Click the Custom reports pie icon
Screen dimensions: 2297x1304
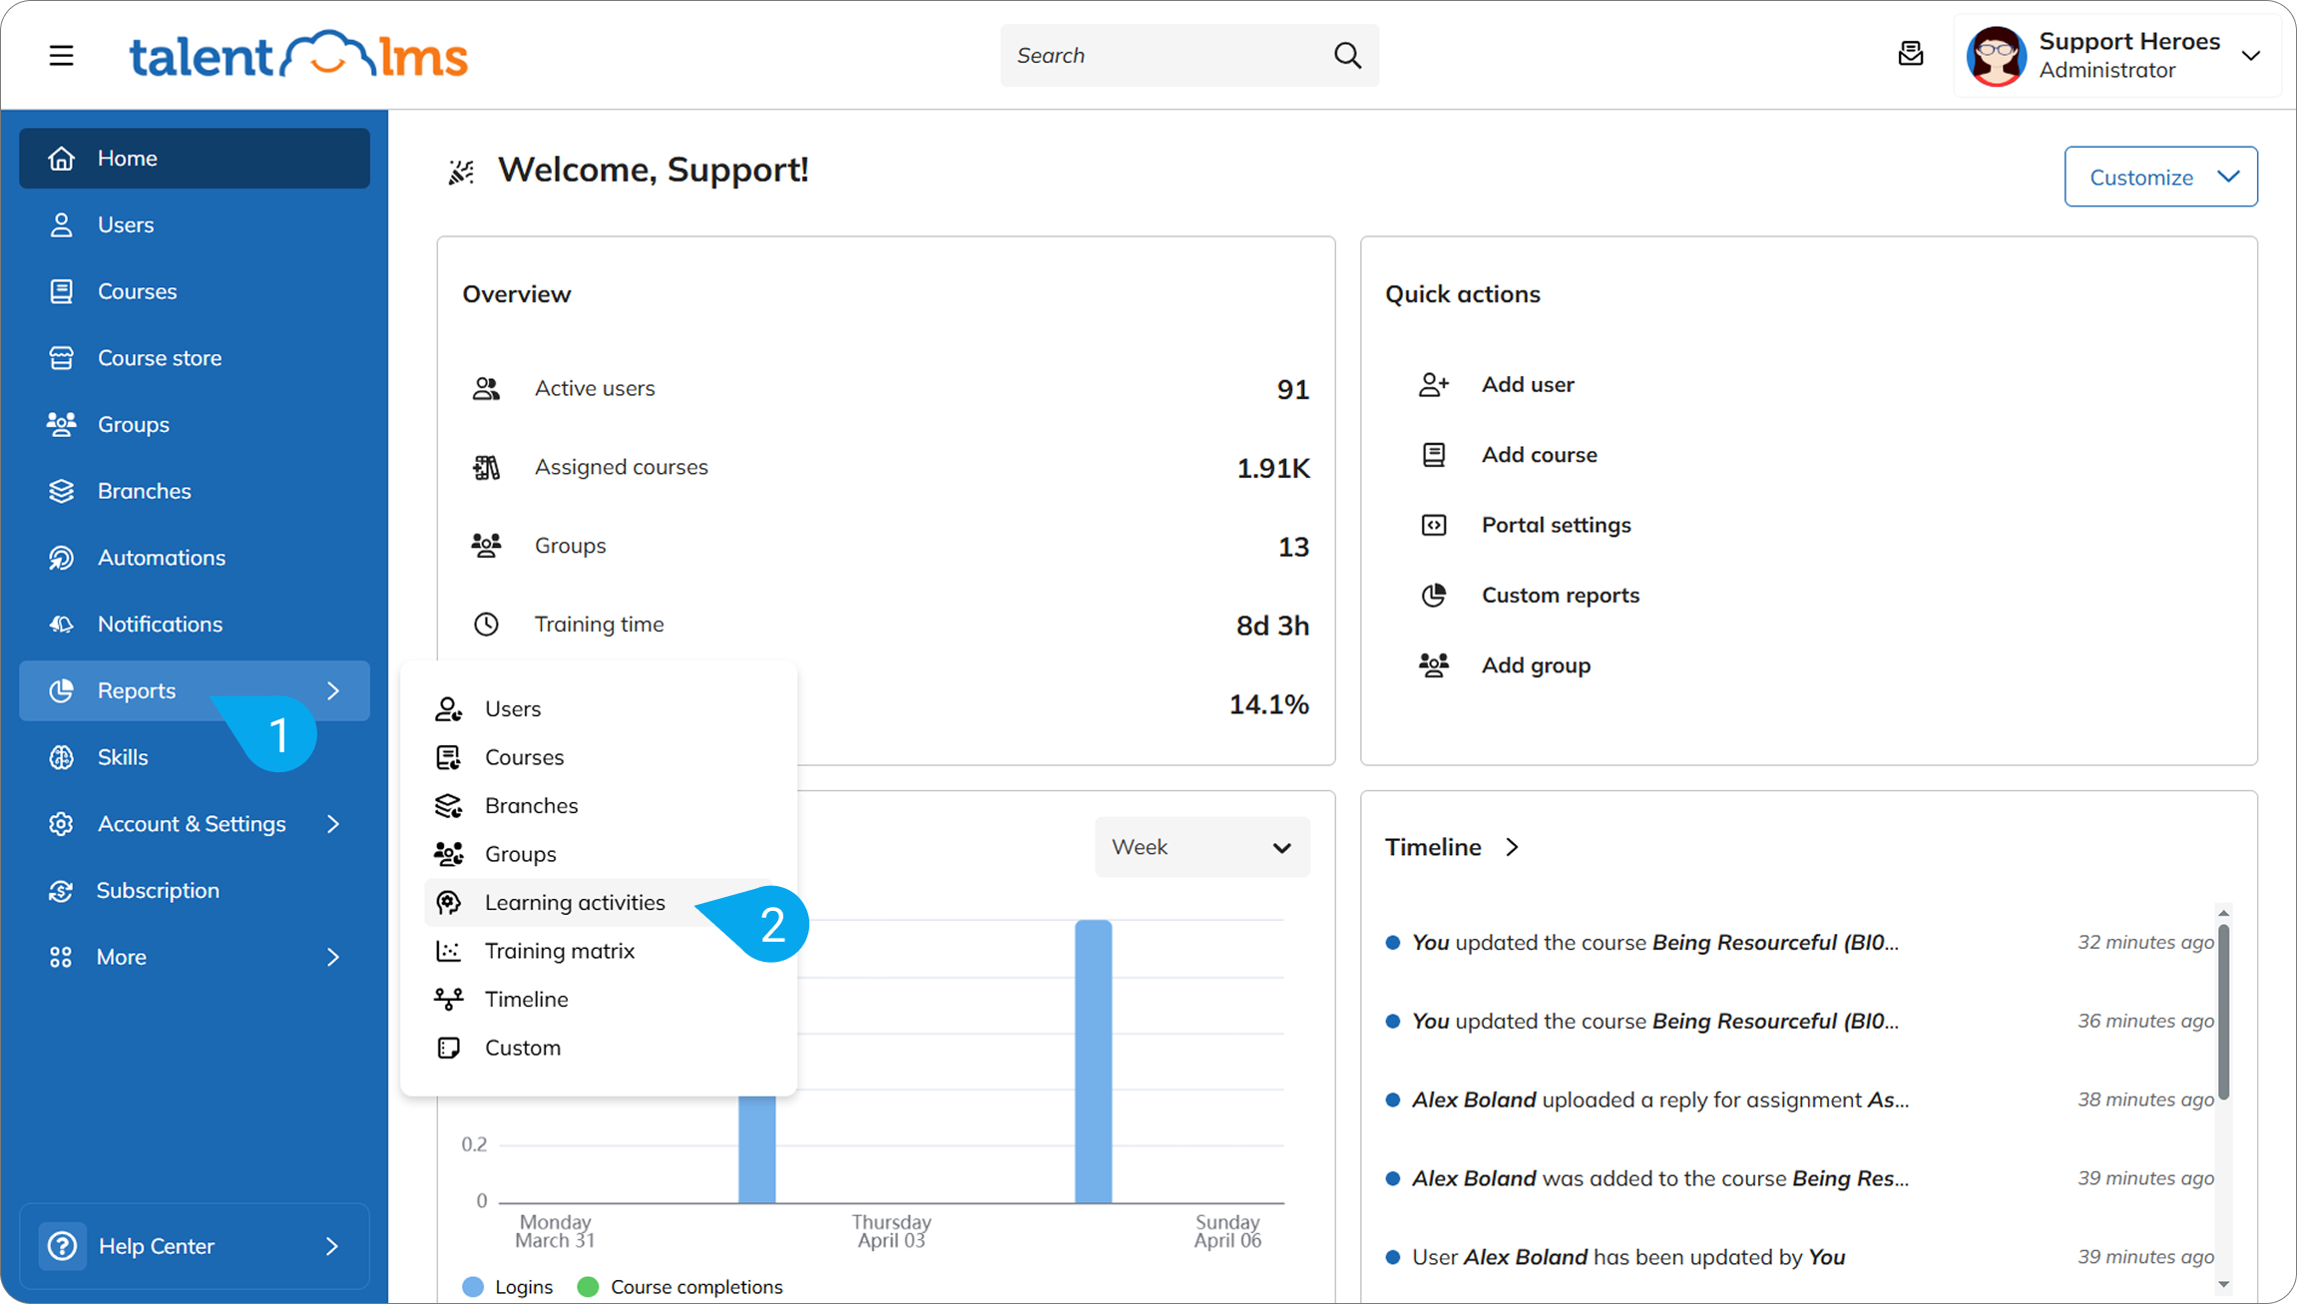click(1433, 596)
